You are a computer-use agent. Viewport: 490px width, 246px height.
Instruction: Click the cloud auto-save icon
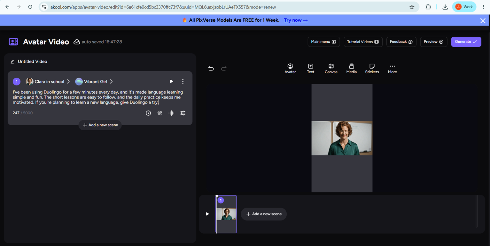pyautogui.click(x=77, y=42)
